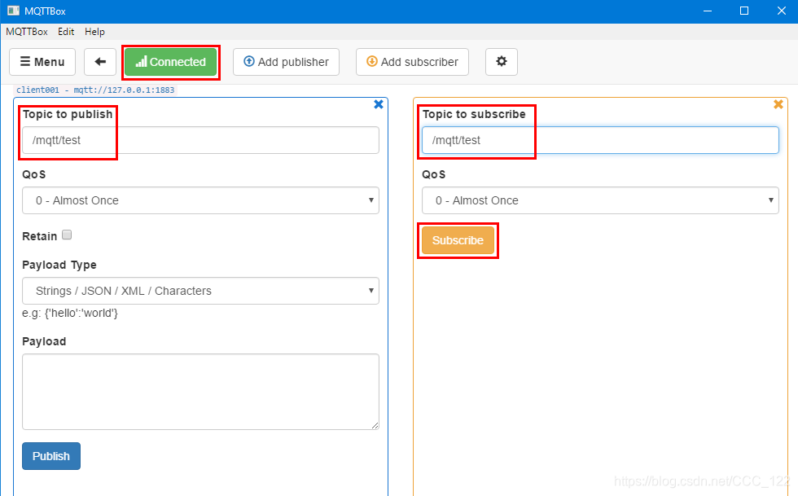Open the gear settings button
This screenshot has height=496, width=798.
point(502,62)
